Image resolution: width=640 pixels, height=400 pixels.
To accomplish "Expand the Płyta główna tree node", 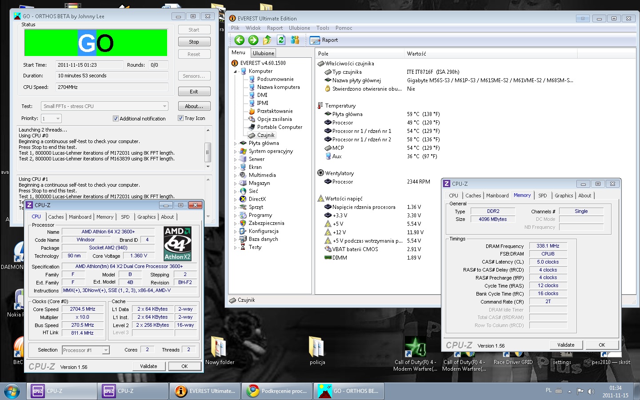I will 236,144.
